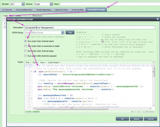This screenshot has width=160, height=127.
Task: Enable Run script when a connection is made
Action: coord(25,46)
